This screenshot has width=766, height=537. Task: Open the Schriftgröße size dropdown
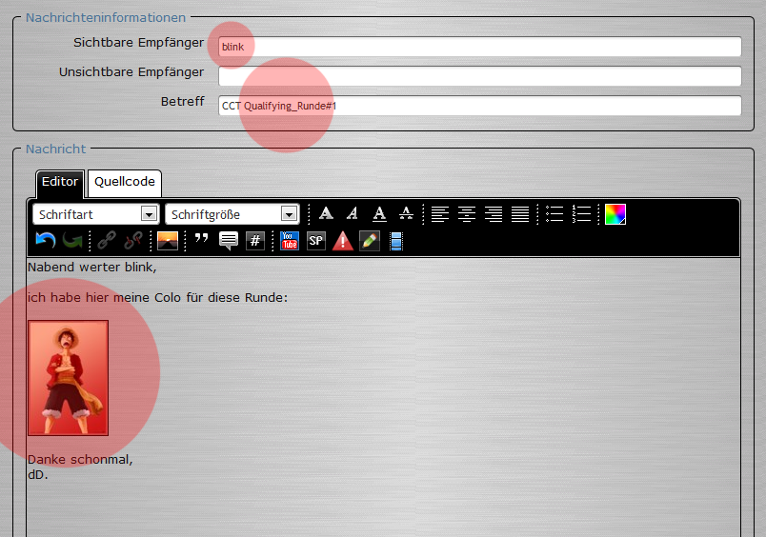pyautogui.click(x=232, y=214)
